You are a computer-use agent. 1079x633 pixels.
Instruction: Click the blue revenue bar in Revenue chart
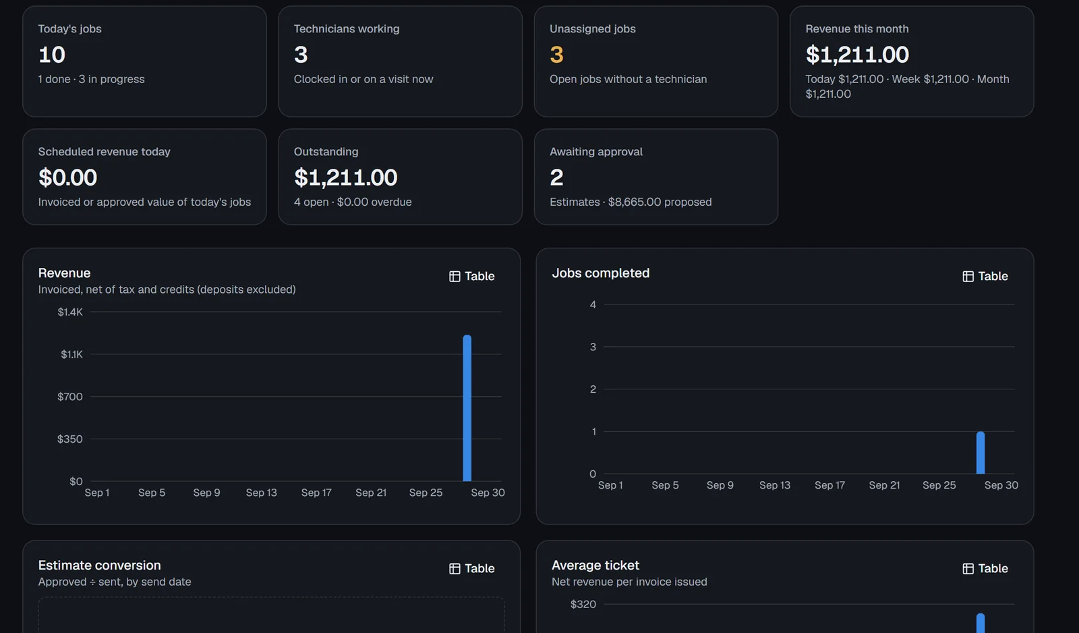tap(467, 408)
